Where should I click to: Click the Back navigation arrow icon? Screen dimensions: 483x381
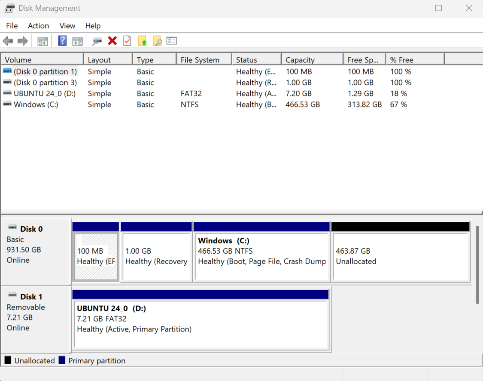tap(7, 40)
